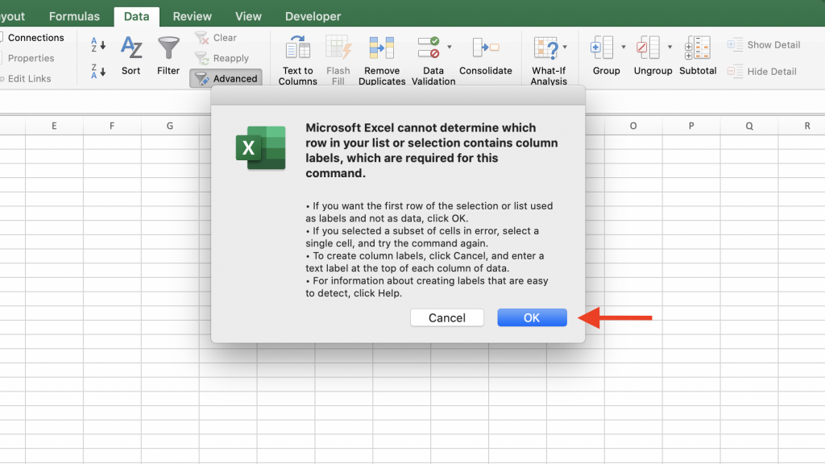Open the Advanced filter option

tap(226, 78)
